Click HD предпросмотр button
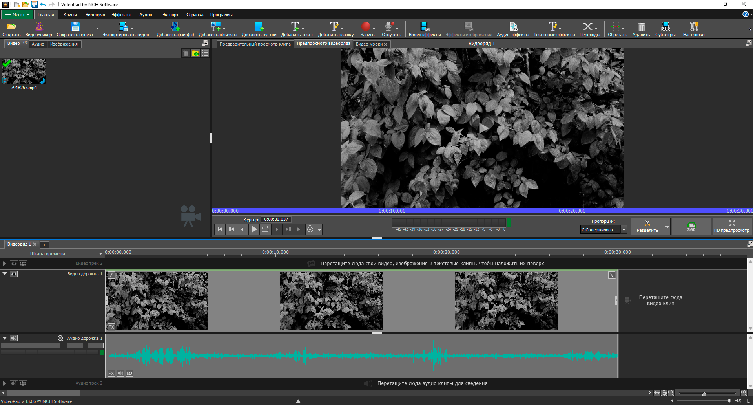 [x=732, y=226]
